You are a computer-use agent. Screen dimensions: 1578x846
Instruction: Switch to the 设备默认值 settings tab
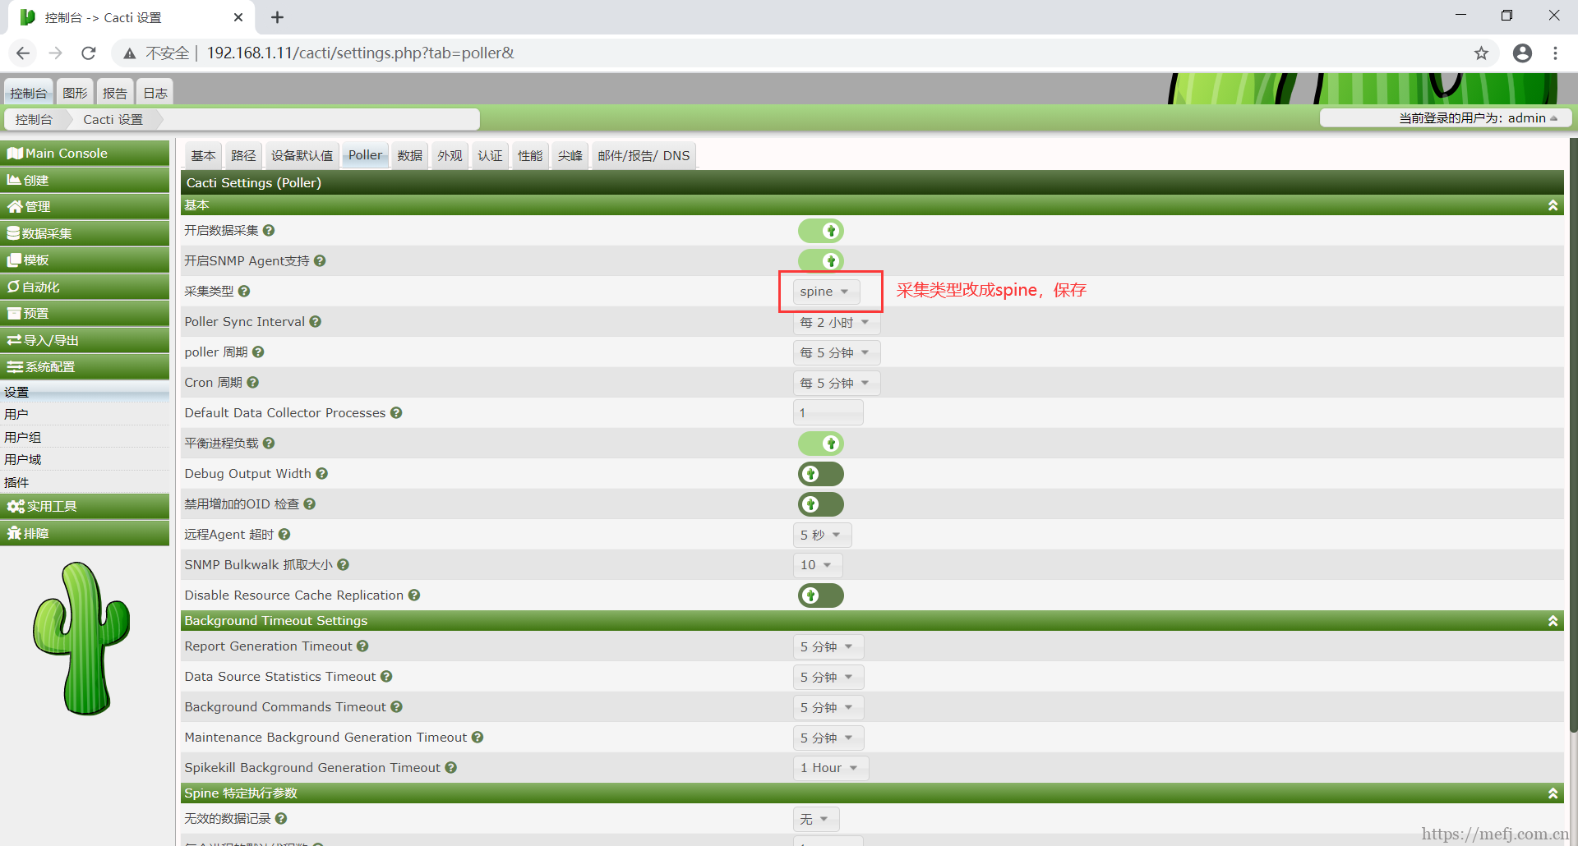302,155
